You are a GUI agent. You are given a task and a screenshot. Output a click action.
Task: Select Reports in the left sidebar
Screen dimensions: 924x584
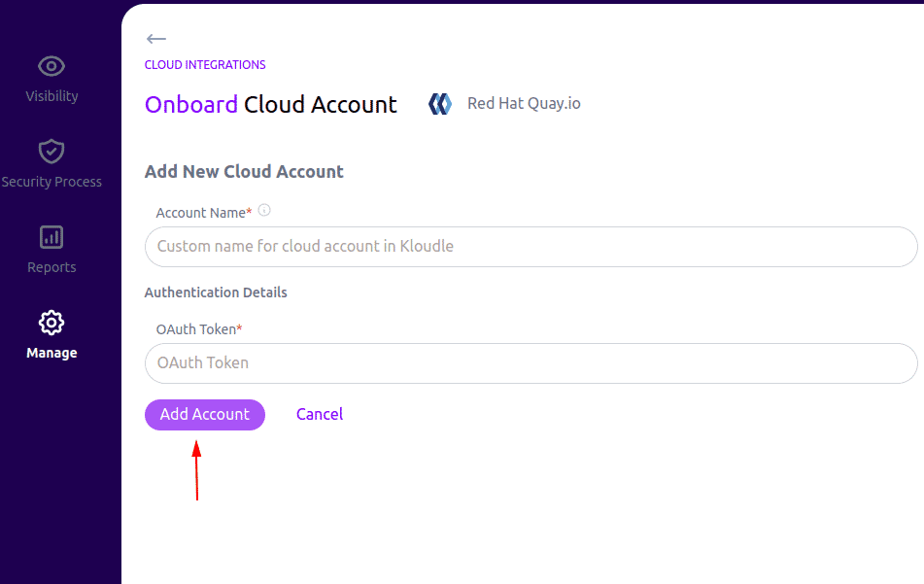click(51, 266)
